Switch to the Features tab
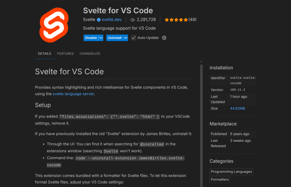 click(65, 53)
